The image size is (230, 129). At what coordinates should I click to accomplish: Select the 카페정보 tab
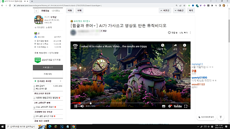[x=45, y=11]
